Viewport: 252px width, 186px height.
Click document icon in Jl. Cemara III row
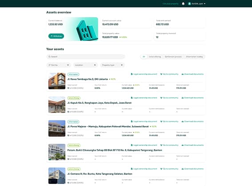(x=132, y=169)
